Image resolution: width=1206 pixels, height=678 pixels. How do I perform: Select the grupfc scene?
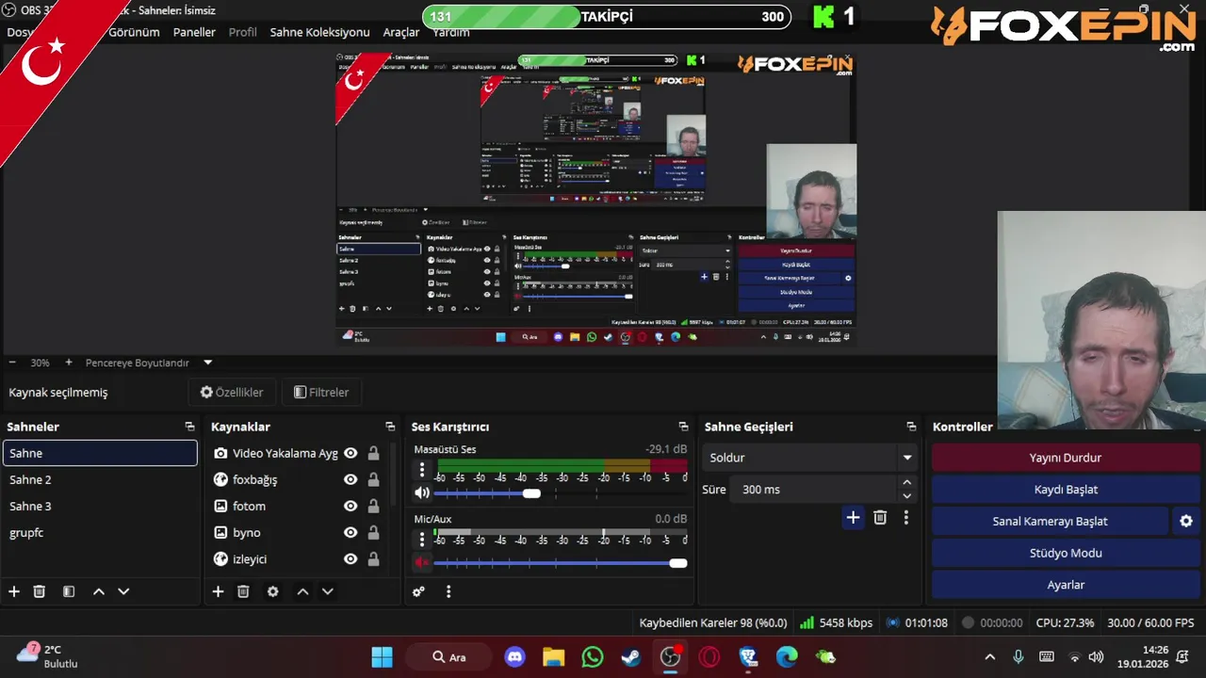[100, 532]
